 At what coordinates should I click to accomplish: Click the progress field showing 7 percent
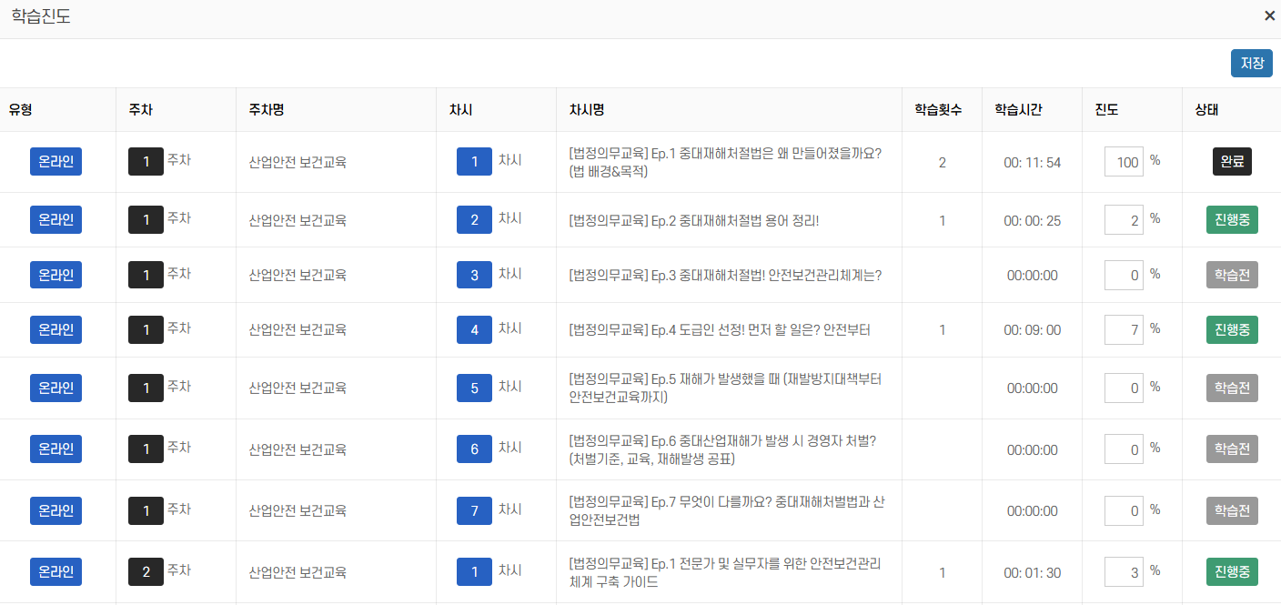[1124, 329]
